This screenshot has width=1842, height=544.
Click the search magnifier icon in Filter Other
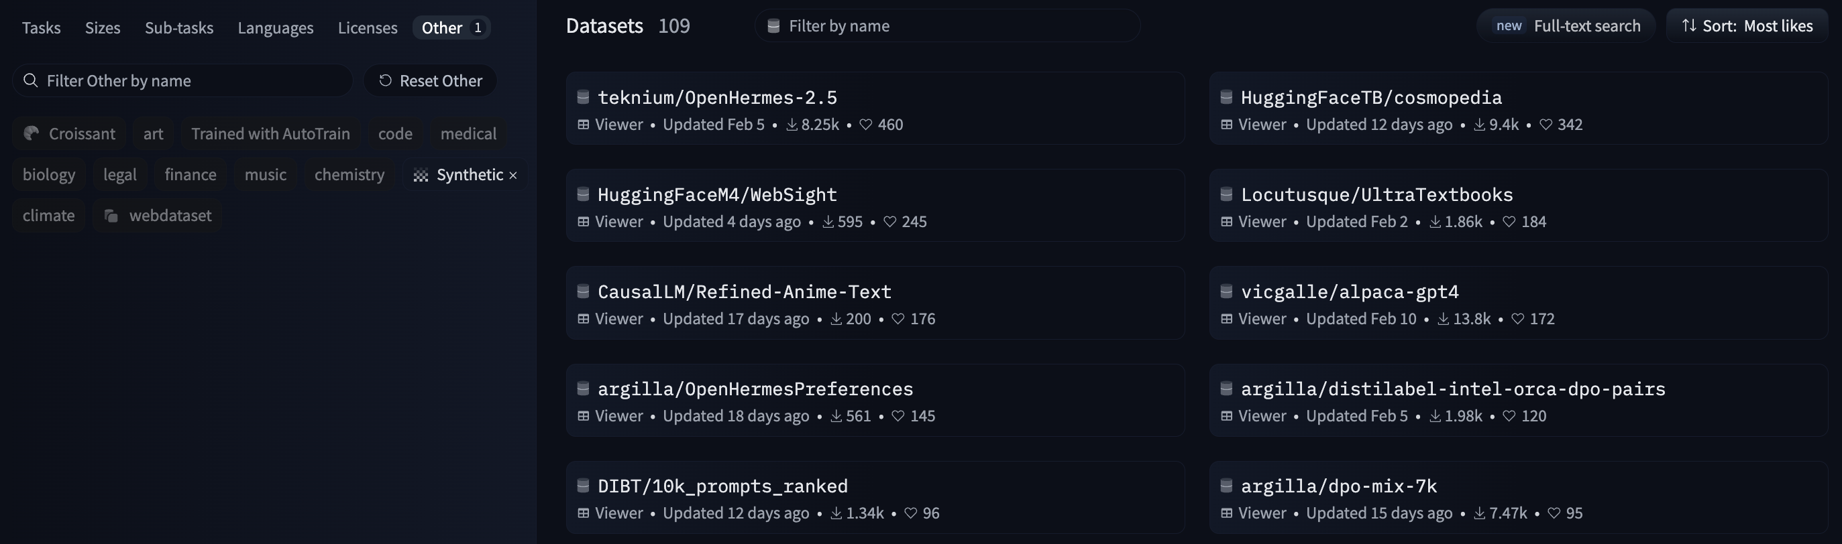(31, 80)
